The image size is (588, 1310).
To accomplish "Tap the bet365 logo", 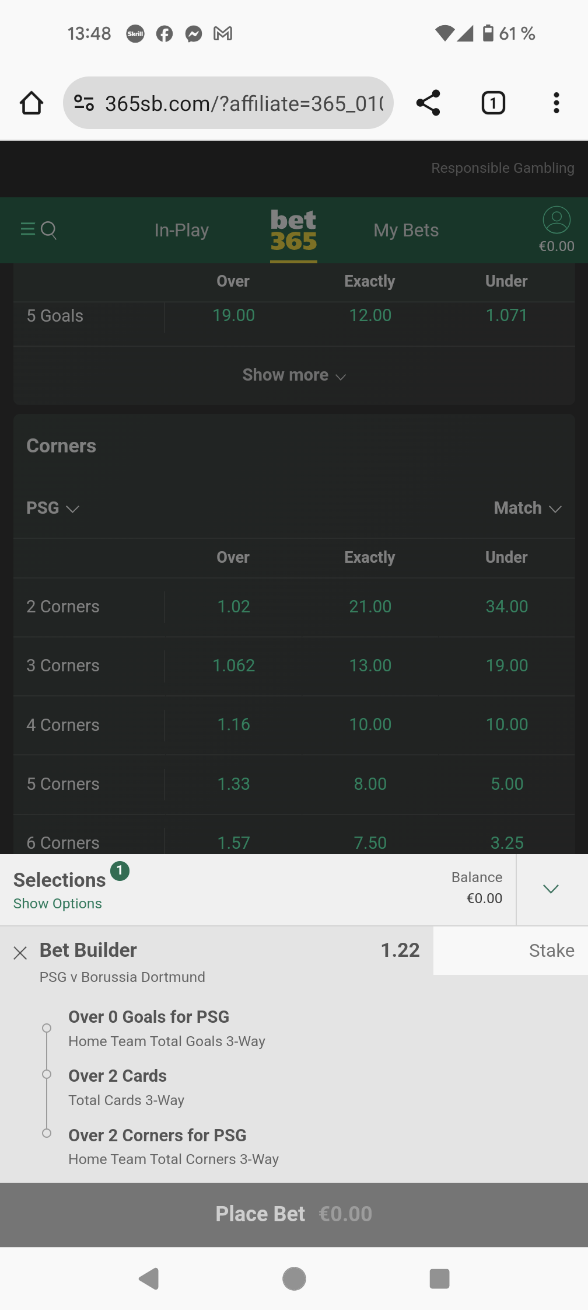I will (x=293, y=231).
